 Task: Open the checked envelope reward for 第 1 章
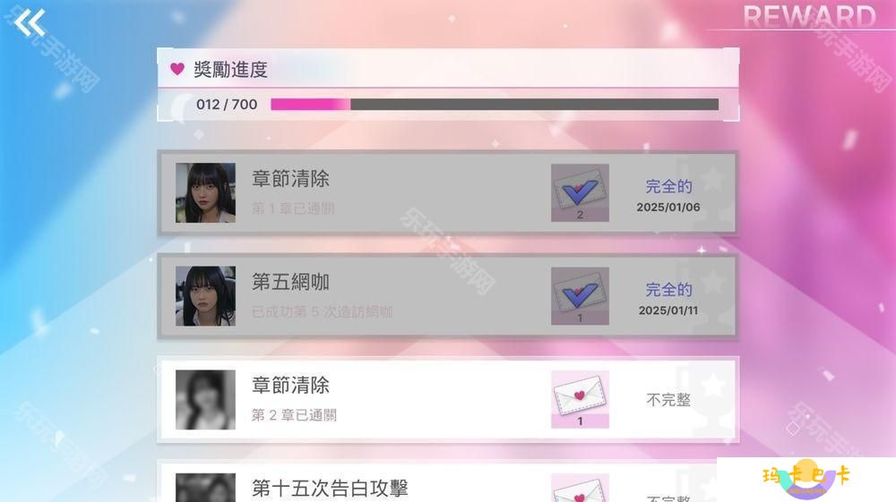click(580, 192)
